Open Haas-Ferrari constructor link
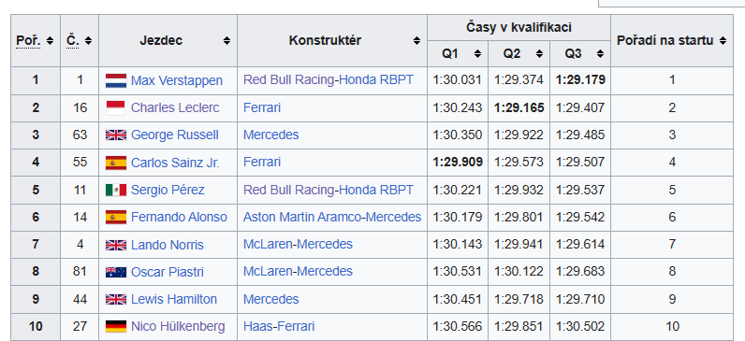 pos(279,327)
